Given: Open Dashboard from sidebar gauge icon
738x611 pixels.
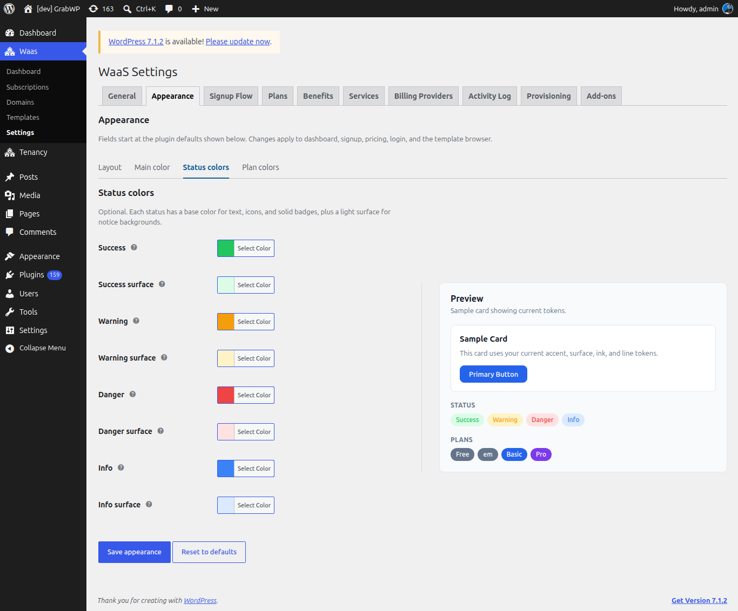Looking at the screenshot, I should (10, 33).
